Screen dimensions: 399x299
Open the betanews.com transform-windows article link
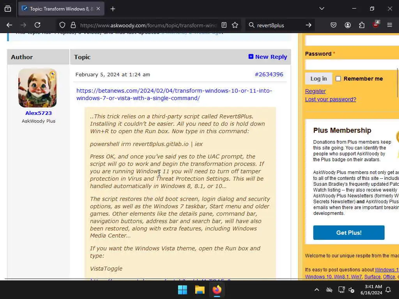[174, 94]
